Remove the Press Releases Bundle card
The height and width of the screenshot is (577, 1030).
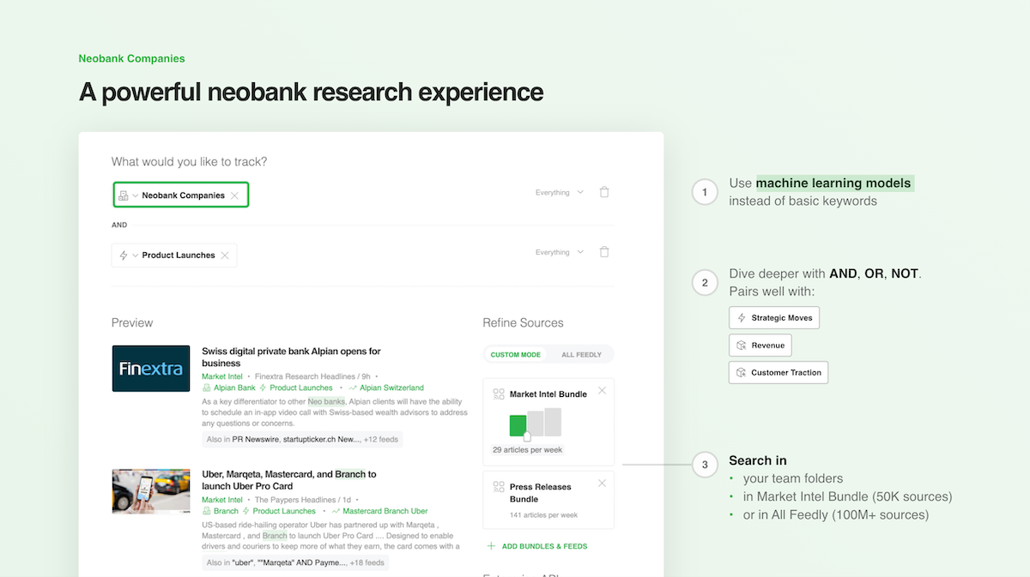pyautogui.click(x=602, y=484)
